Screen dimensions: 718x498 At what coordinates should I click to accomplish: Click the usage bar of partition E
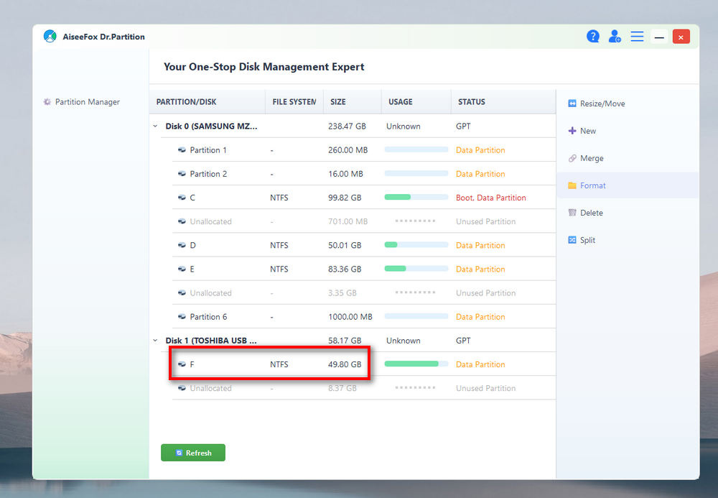[x=416, y=269]
